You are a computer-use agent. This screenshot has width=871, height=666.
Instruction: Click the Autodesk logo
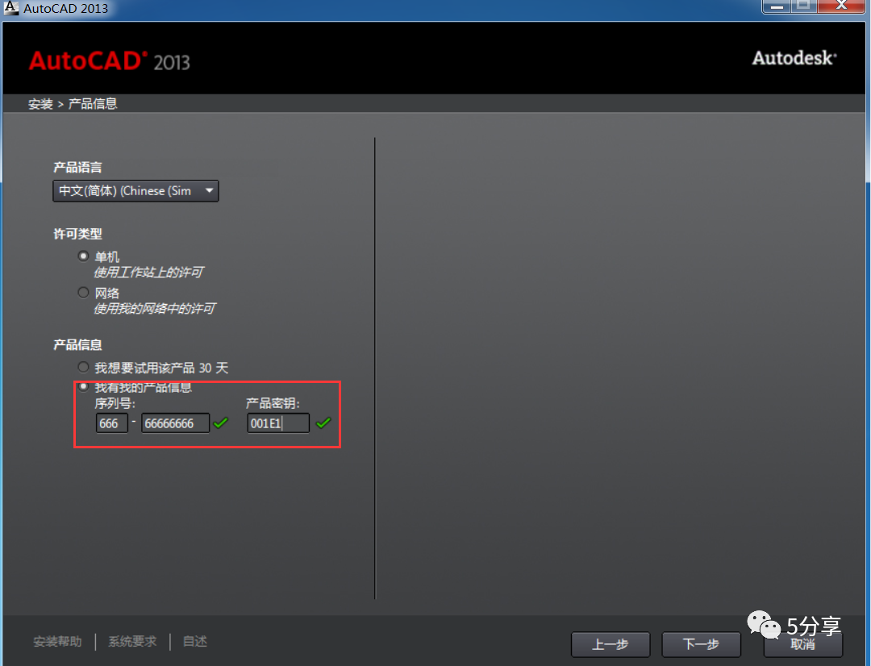(794, 58)
